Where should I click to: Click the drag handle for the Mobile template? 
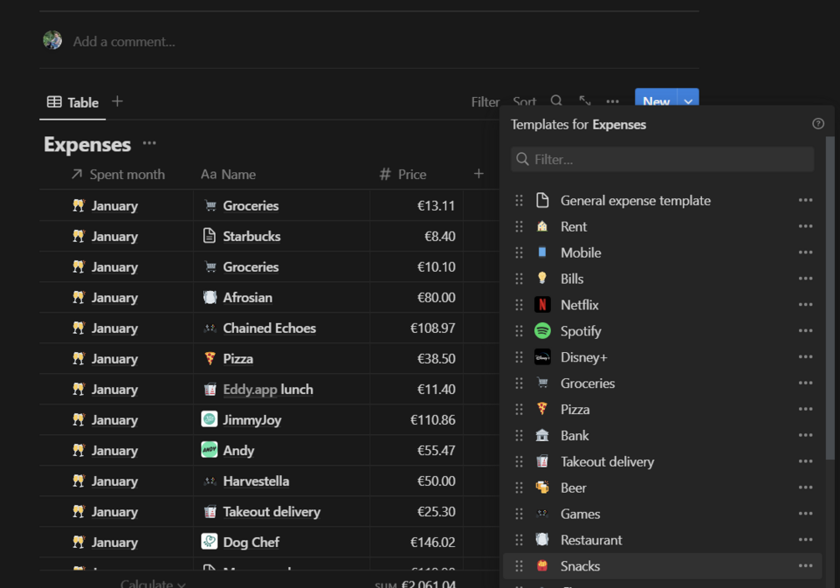pyautogui.click(x=518, y=253)
